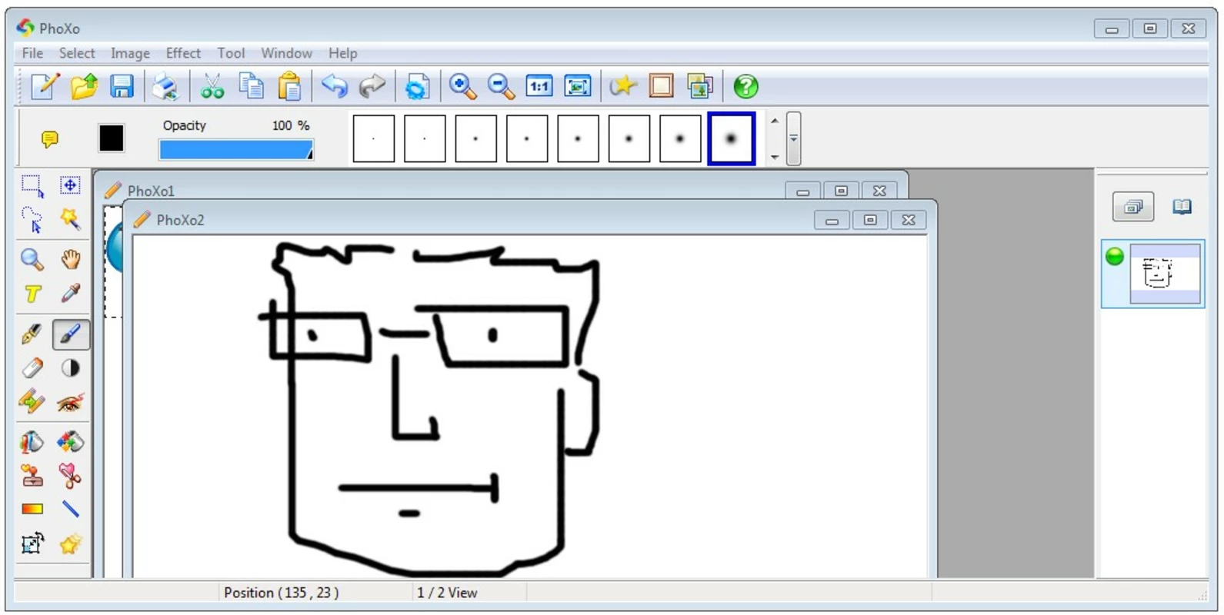Screen dimensions: 1224x615
Task: Open help with green question mark
Action: pos(745,86)
